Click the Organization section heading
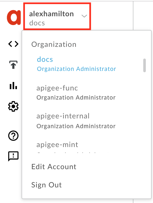The height and width of the screenshot is (203, 153). pos(54,45)
